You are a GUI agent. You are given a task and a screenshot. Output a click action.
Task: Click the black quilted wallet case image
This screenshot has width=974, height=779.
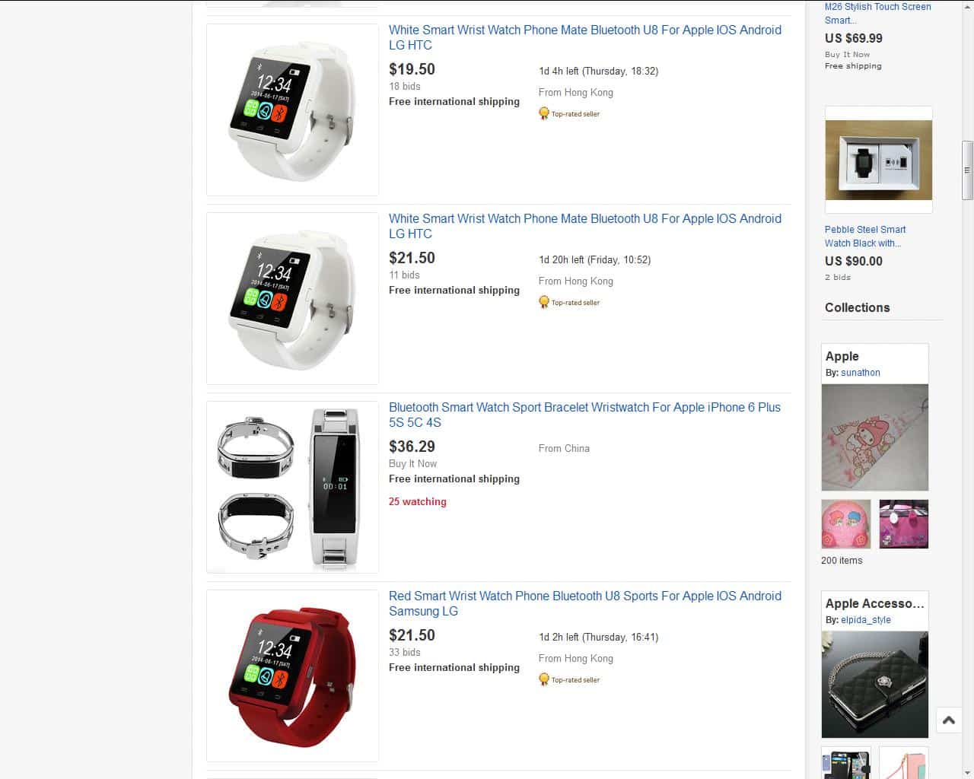point(874,685)
